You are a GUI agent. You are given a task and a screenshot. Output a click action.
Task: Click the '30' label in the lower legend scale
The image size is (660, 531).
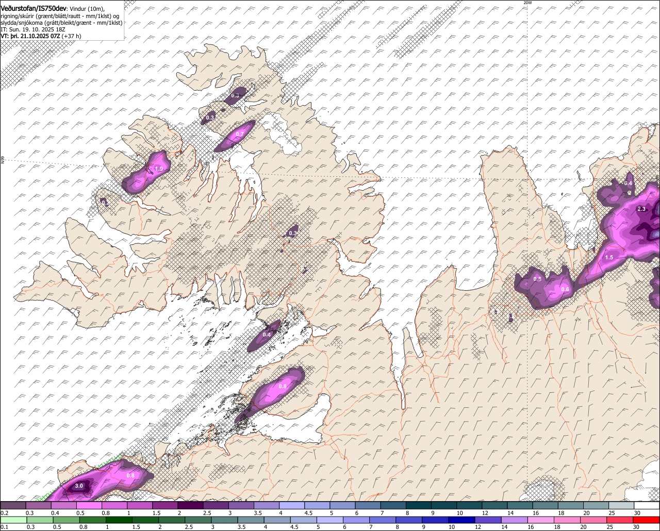637,527
